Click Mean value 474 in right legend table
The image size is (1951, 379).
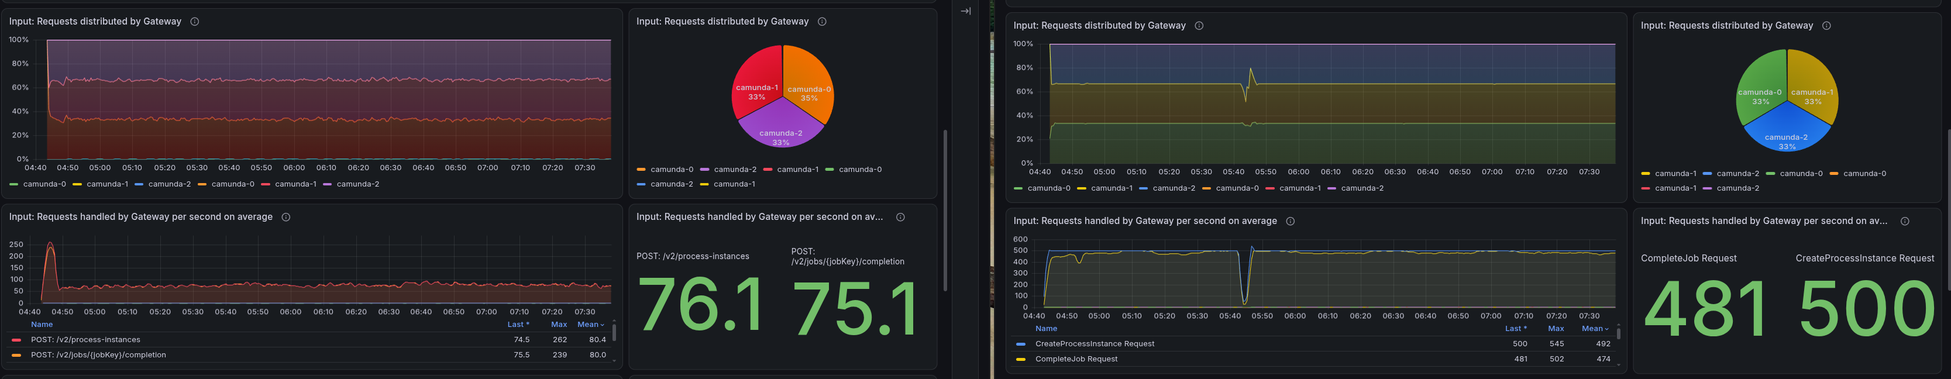coord(1602,359)
